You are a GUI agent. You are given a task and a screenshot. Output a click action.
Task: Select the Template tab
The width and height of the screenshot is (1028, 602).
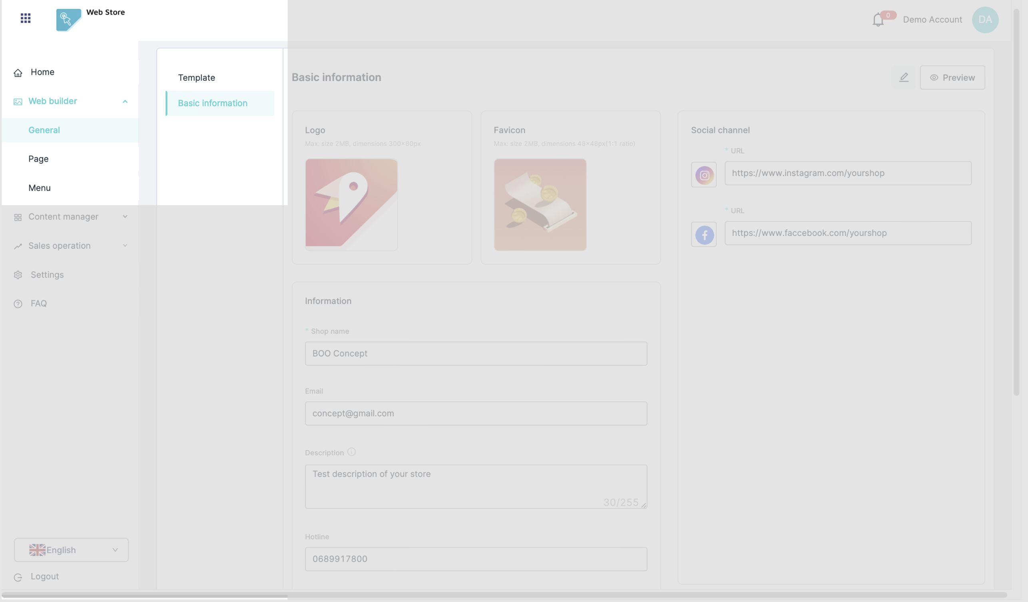click(197, 77)
